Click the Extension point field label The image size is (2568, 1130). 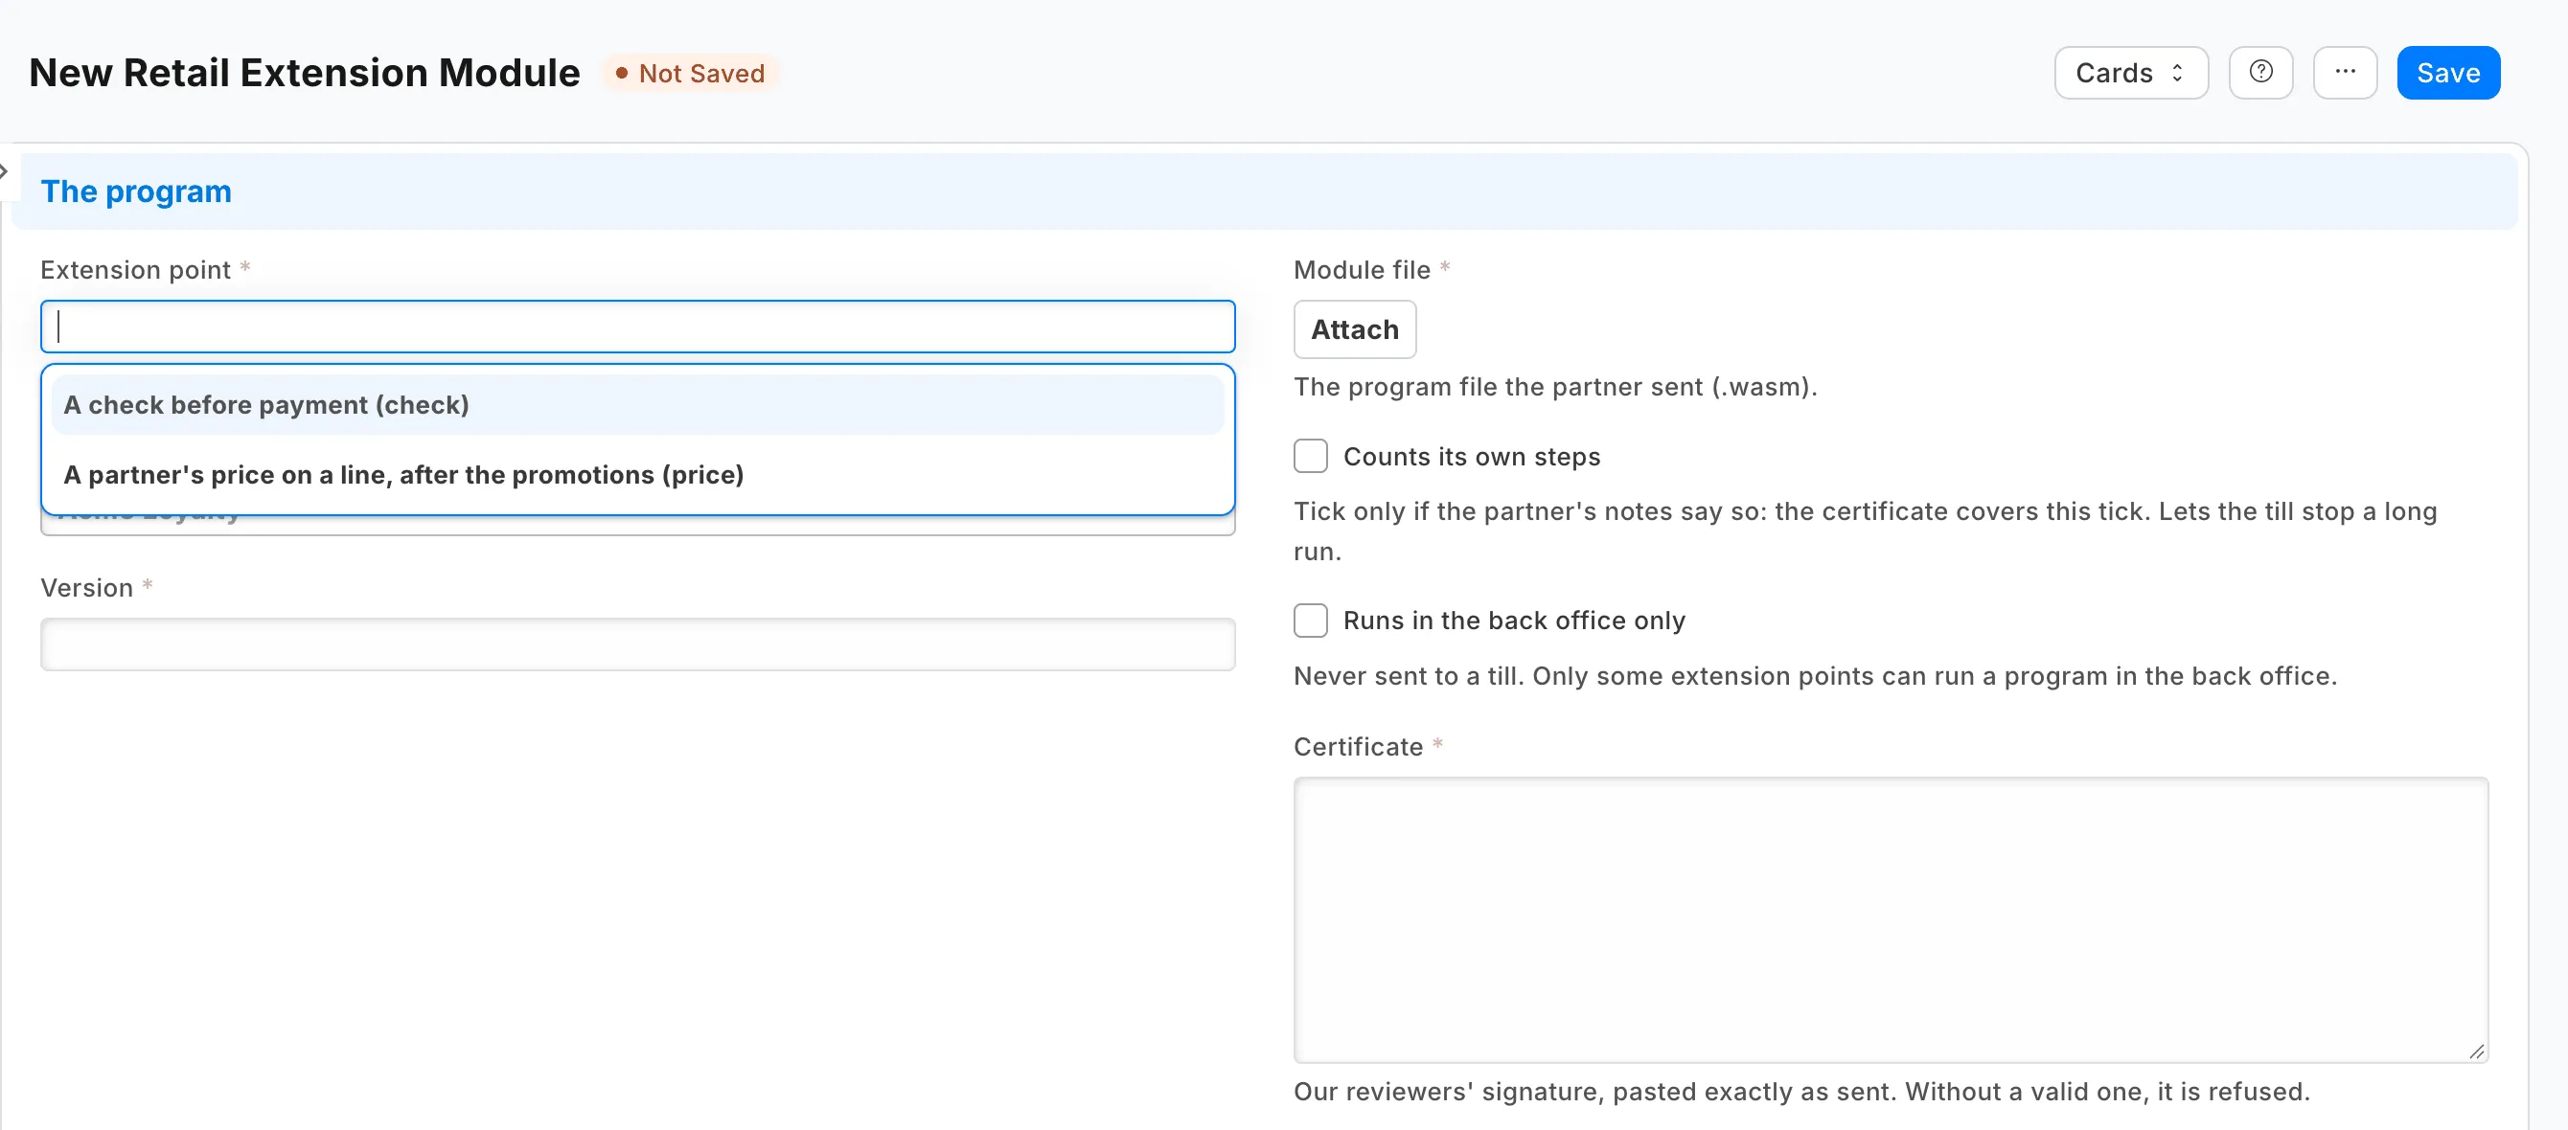tap(135, 270)
